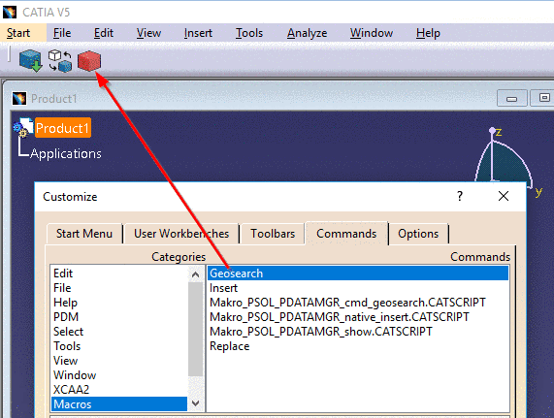554x418 pixels.
Task: Open the View menu
Action: tap(148, 33)
